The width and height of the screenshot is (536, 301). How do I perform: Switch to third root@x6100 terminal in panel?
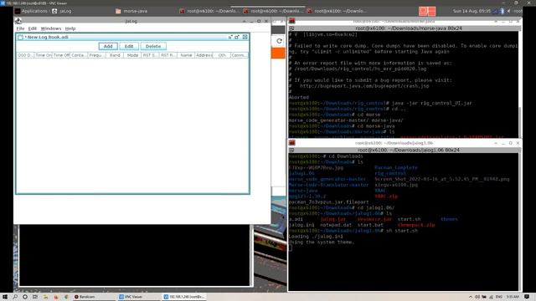coord(337,11)
